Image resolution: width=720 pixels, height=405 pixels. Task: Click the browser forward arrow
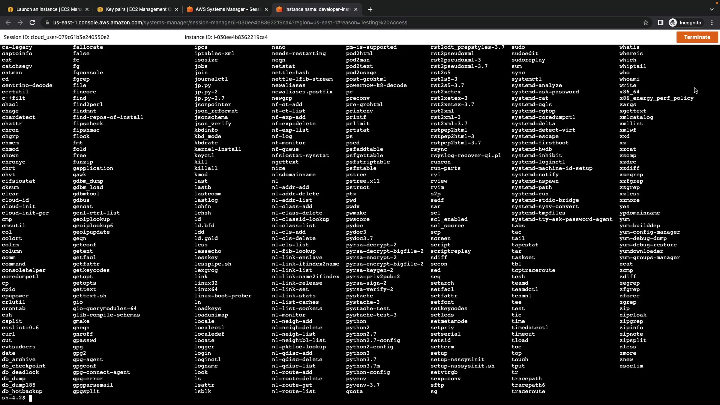click(x=20, y=22)
